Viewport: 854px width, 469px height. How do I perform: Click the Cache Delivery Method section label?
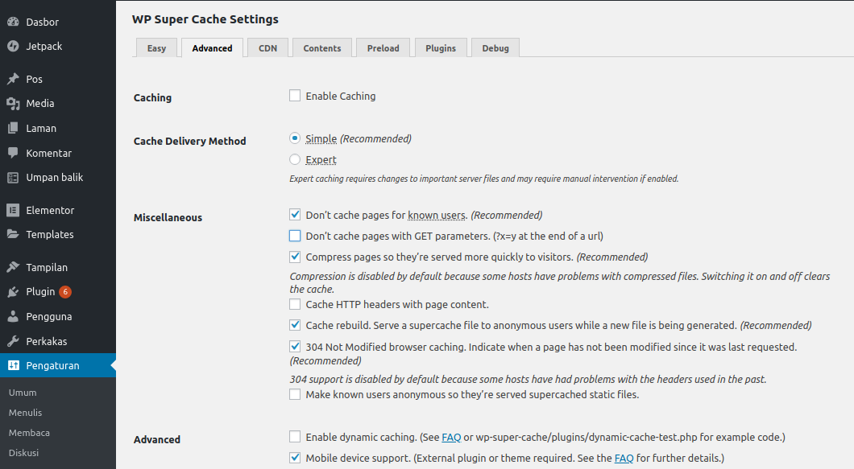click(189, 141)
